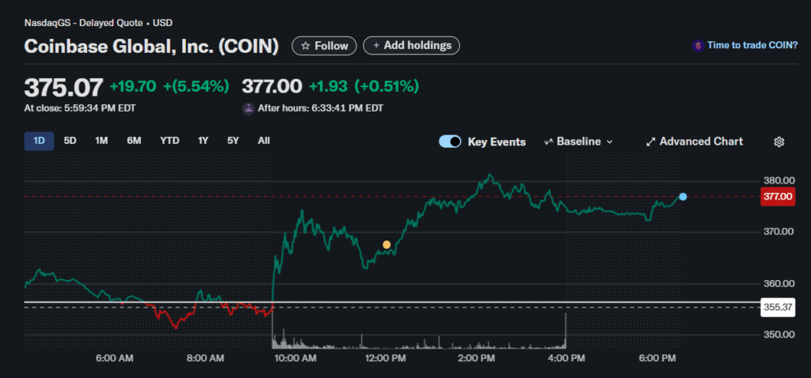Image resolution: width=811 pixels, height=378 pixels.
Task: Select the YTD time range tab
Action: [x=169, y=141]
